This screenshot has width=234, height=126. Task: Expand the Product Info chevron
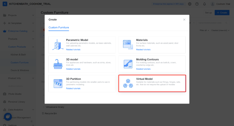33,78
